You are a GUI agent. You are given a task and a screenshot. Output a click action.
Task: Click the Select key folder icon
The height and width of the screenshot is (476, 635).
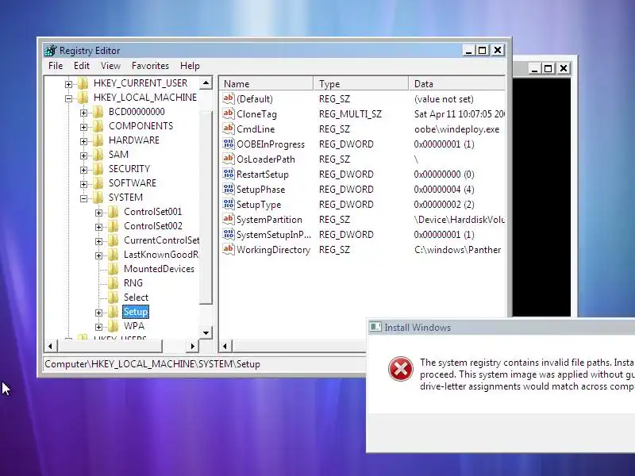coord(114,297)
